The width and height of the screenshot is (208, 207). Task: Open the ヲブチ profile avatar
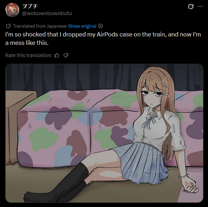click(12, 10)
